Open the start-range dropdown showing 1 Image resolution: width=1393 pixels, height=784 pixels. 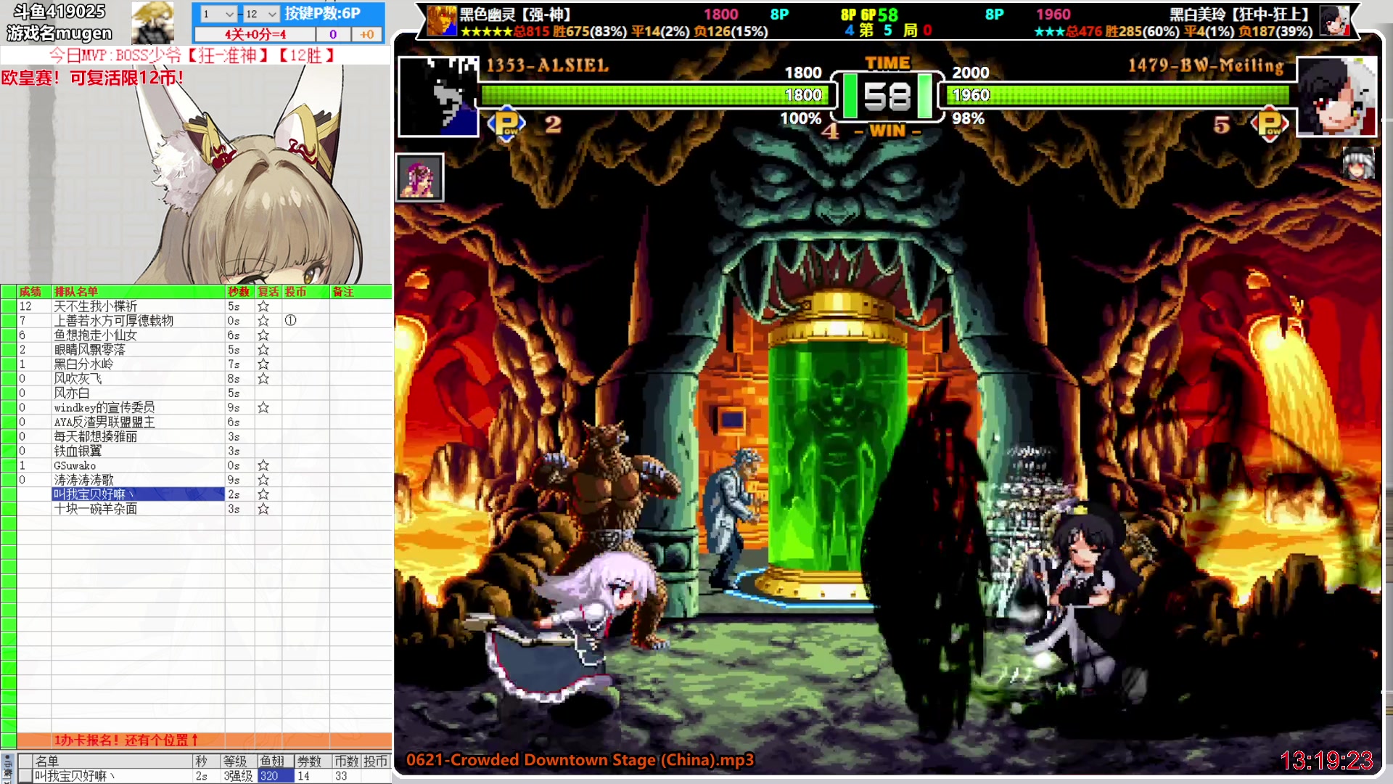pyautogui.click(x=218, y=14)
